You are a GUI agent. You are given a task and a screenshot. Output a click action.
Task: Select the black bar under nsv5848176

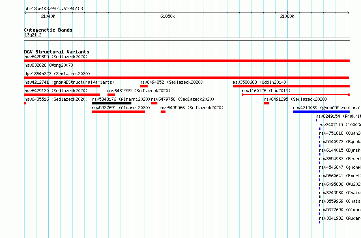coord(112,103)
